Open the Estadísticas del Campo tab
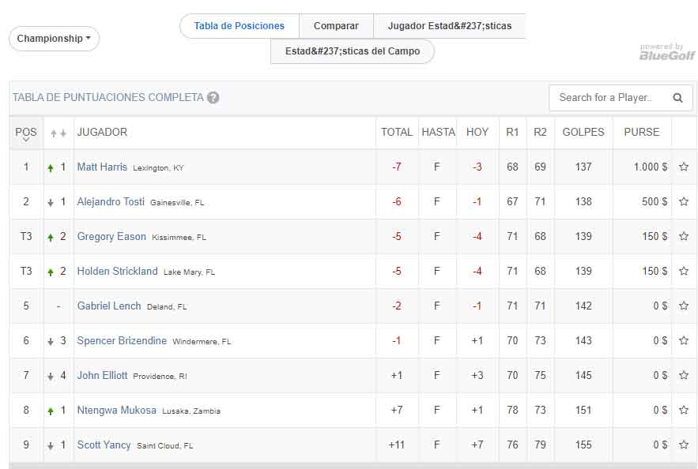Screen dimensions: 698x469 click(352, 52)
